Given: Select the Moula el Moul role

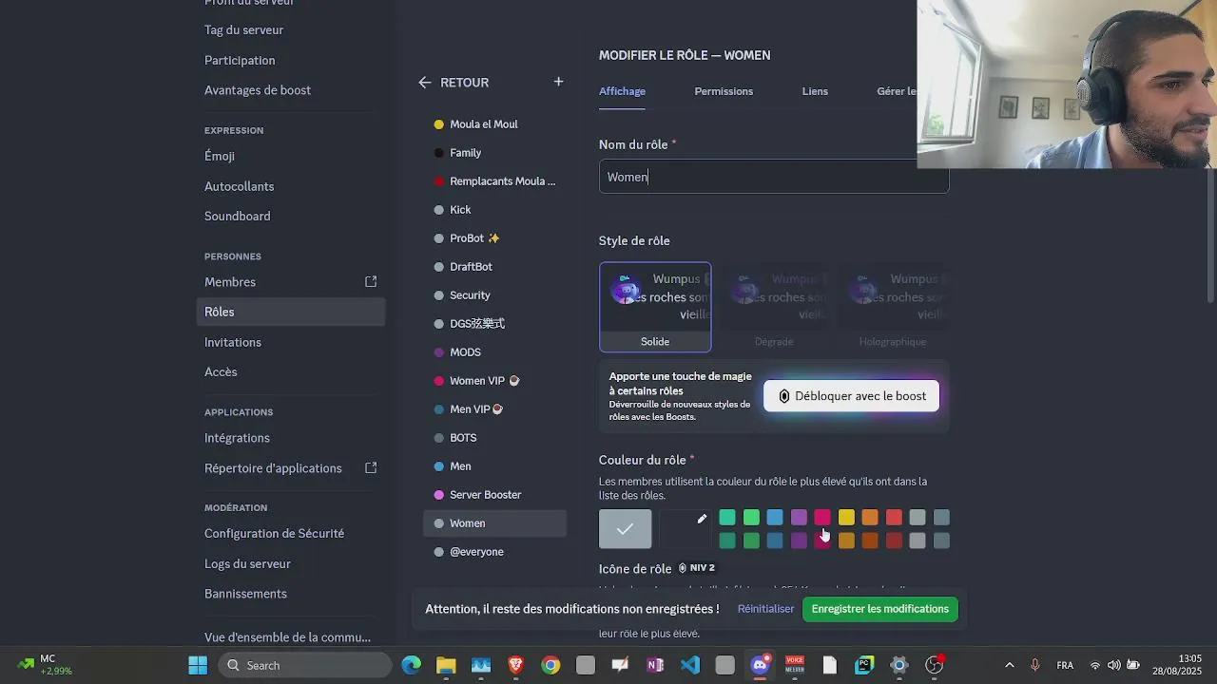Looking at the screenshot, I should pos(494,124).
